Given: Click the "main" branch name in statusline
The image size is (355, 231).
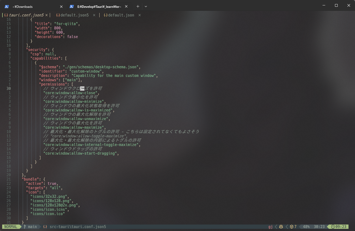Looking at the screenshot, I should click(x=32, y=227).
